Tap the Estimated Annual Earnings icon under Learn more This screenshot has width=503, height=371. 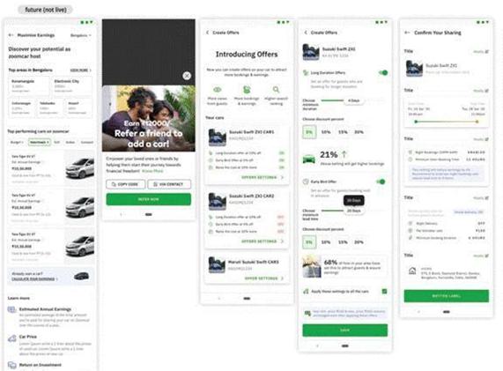point(11,309)
